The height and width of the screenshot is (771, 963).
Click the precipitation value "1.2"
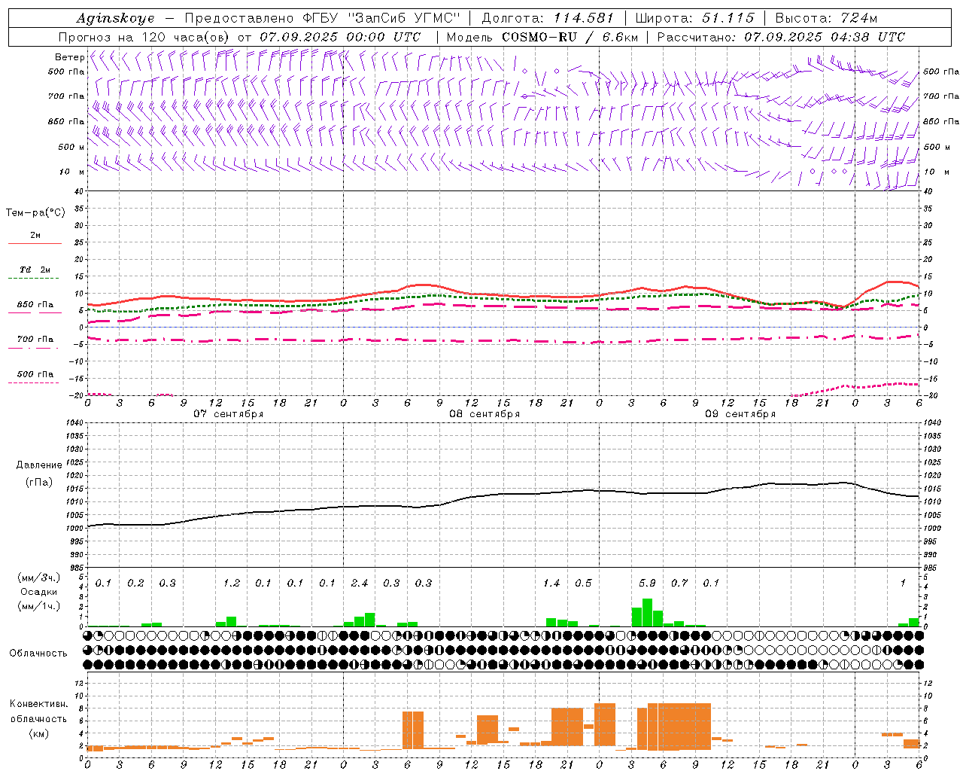click(x=232, y=583)
